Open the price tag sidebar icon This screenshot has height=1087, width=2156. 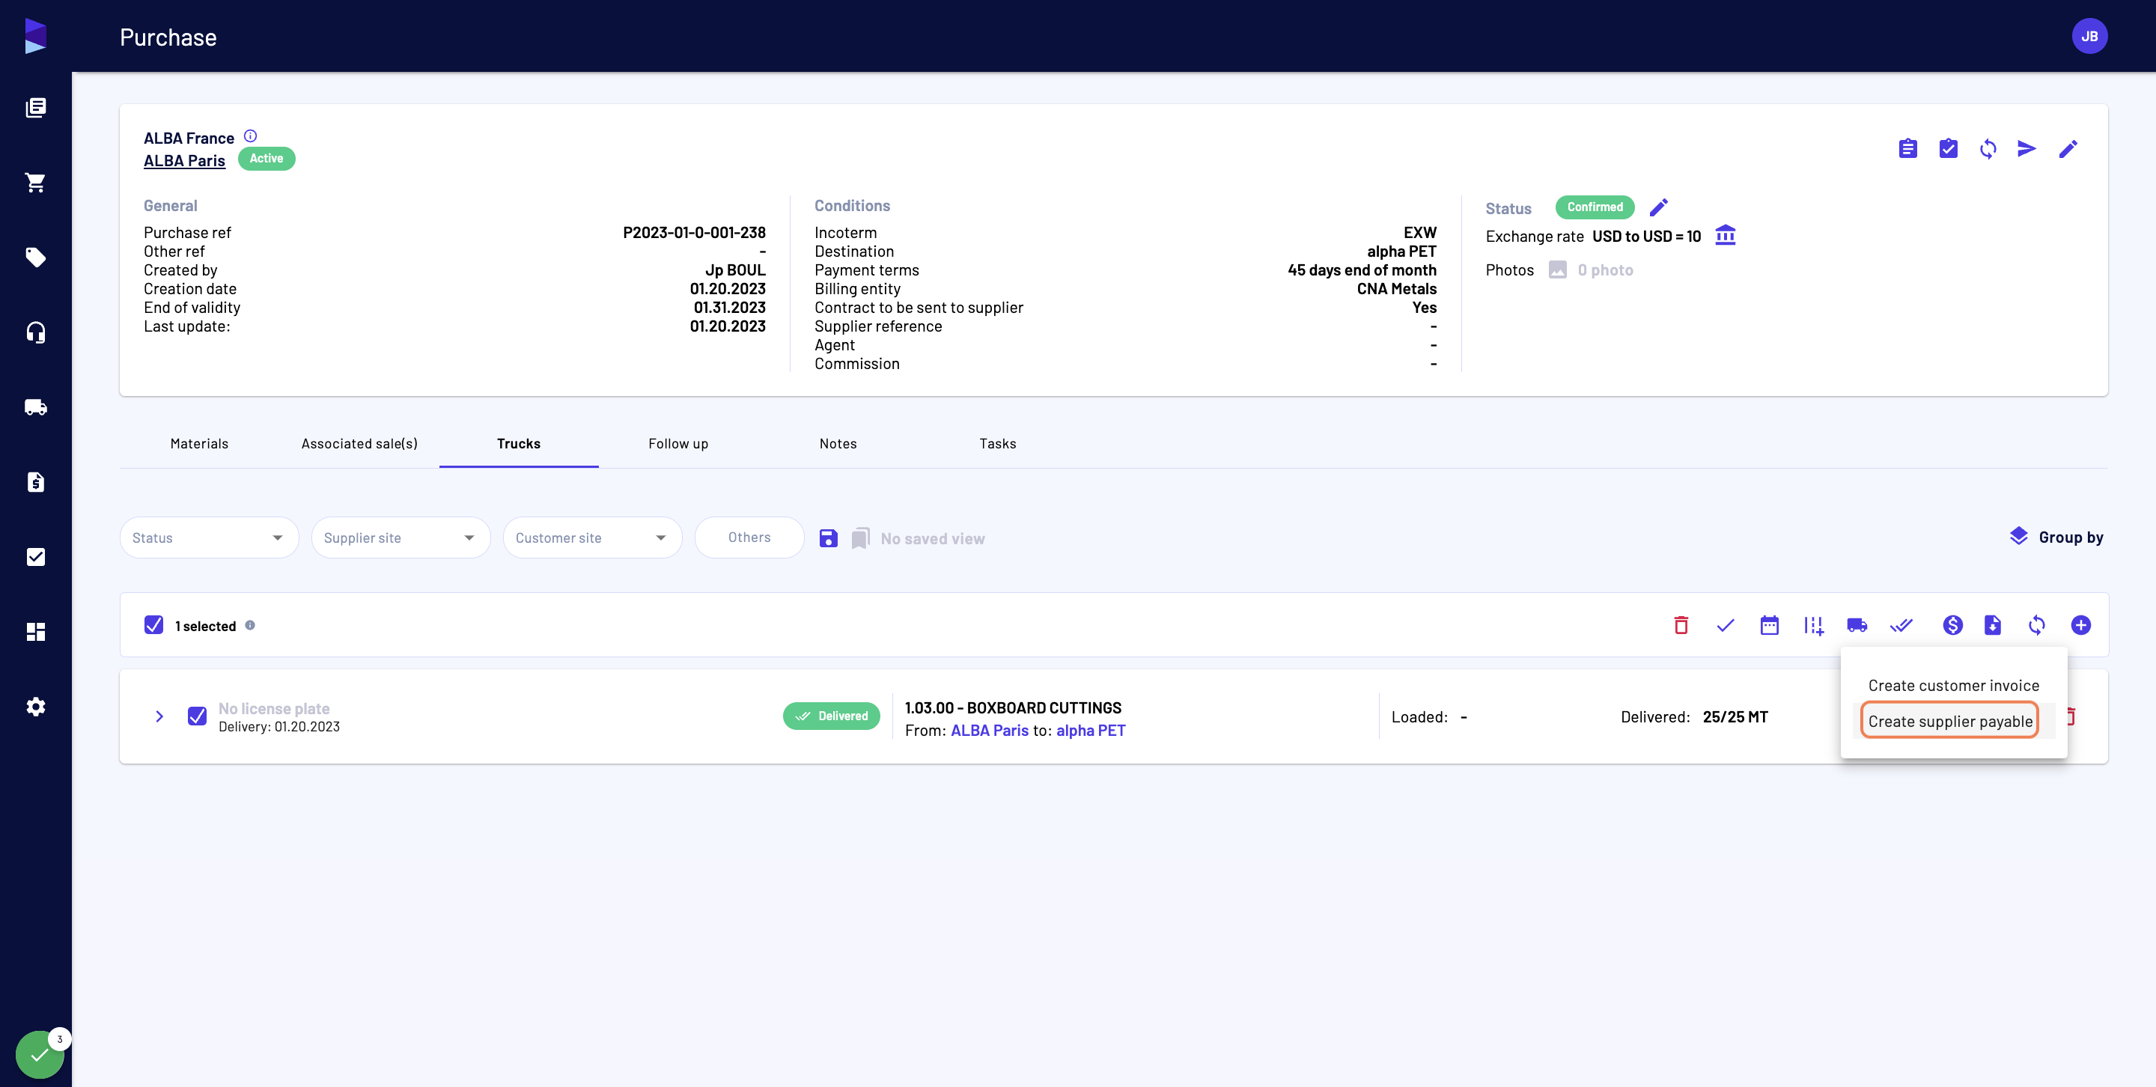[x=35, y=257]
